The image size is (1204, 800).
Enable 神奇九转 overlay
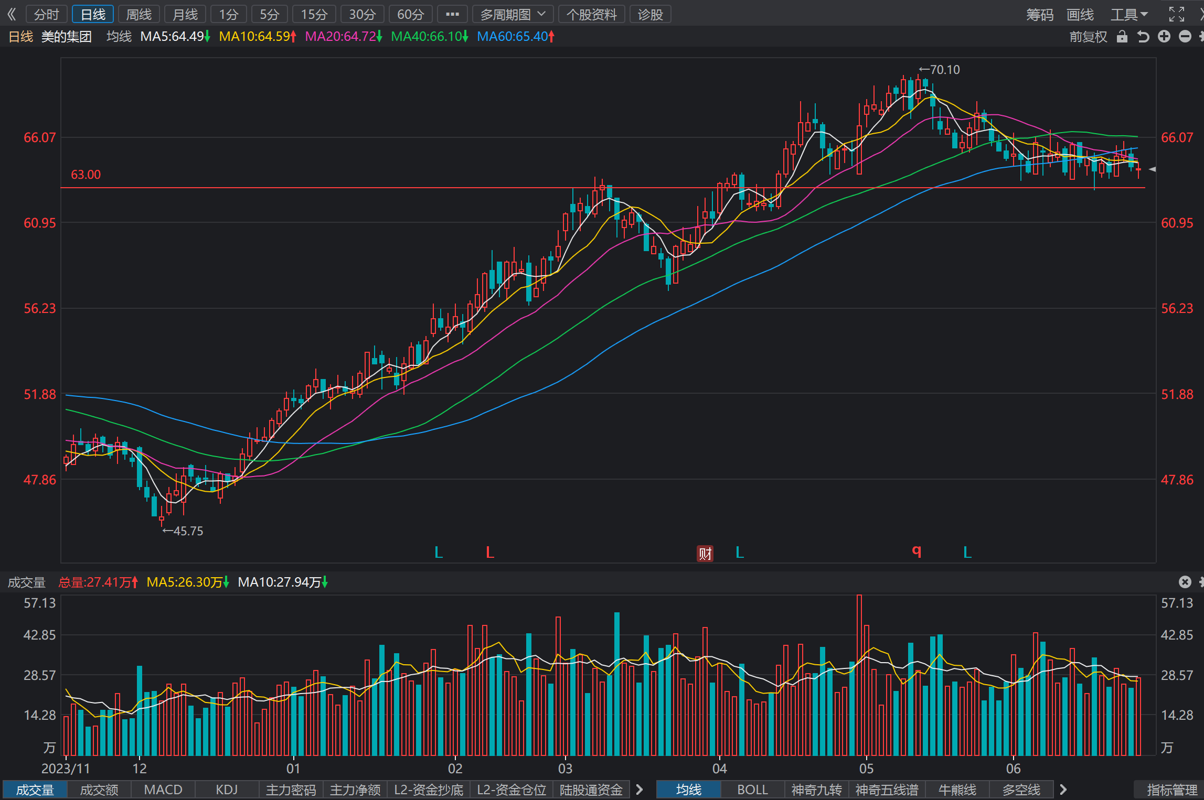(817, 790)
